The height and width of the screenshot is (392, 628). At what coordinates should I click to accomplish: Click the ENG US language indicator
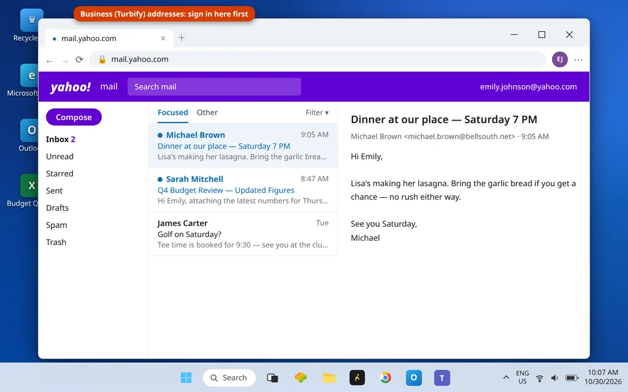523,377
